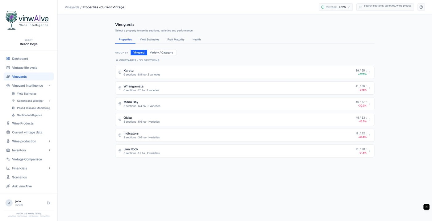432x221 pixels.
Task: Open Dashboard in the sidebar
Action: pyautogui.click(x=29, y=59)
